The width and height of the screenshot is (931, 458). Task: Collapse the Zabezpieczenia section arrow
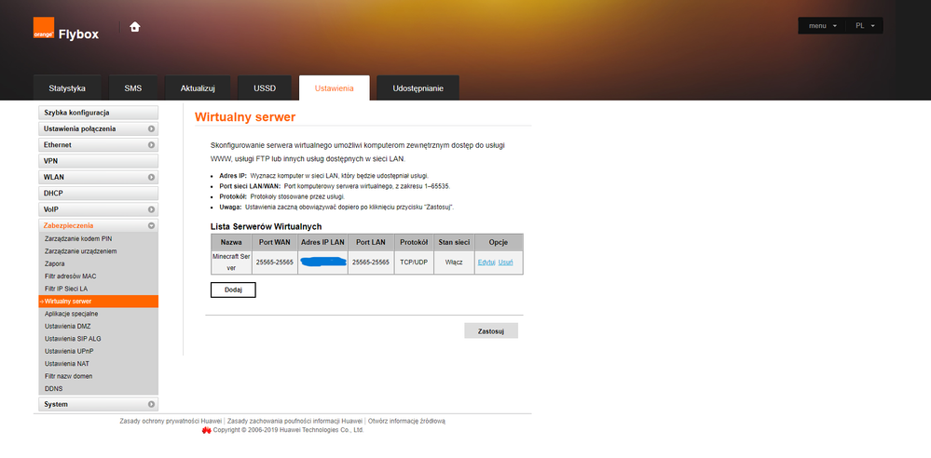(151, 225)
